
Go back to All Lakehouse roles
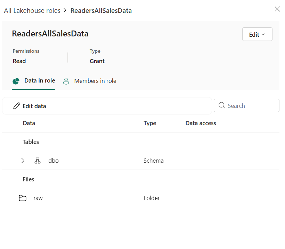(x=32, y=11)
